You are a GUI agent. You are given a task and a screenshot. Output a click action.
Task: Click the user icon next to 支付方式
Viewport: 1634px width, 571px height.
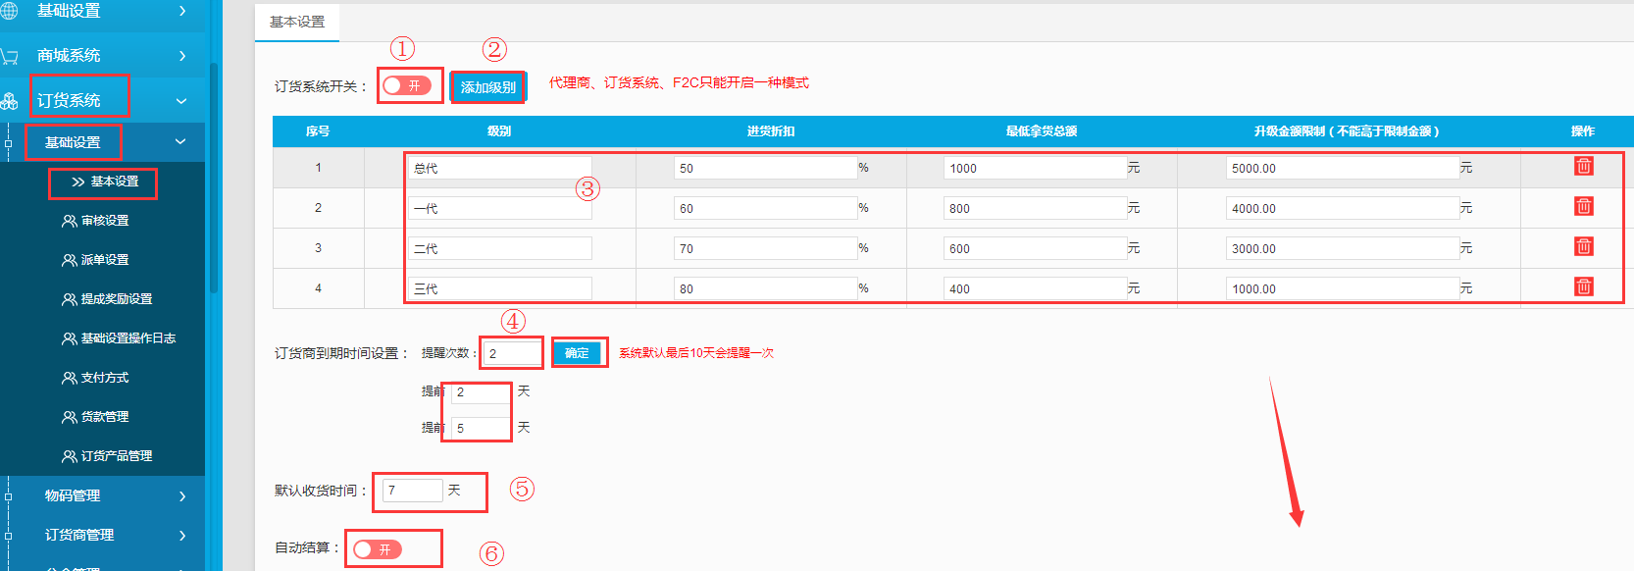pyautogui.click(x=69, y=378)
